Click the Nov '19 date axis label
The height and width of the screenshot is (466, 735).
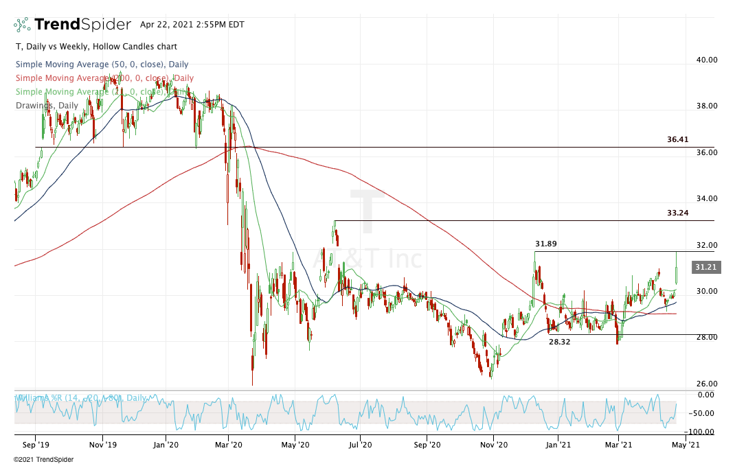102,445
